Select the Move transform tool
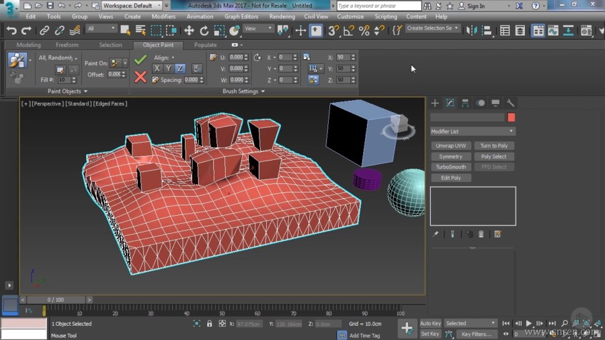605x340 pixels. (x=189, y=30)
